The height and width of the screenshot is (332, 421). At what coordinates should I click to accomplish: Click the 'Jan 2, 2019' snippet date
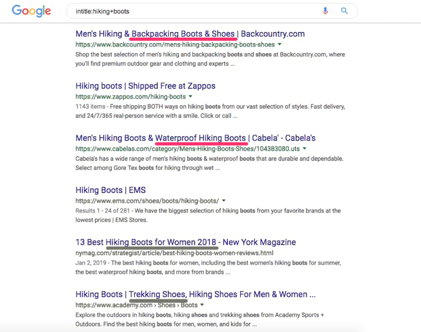(91, 263)
